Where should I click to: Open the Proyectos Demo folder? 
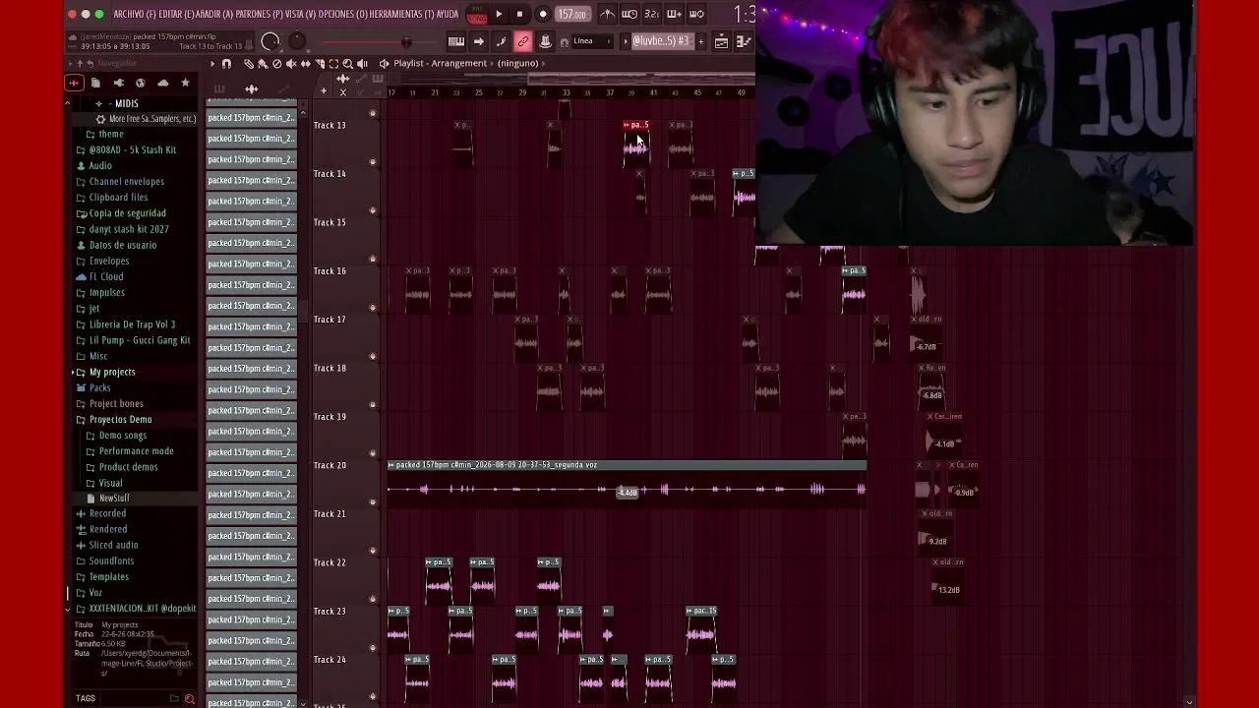(120, 419)
